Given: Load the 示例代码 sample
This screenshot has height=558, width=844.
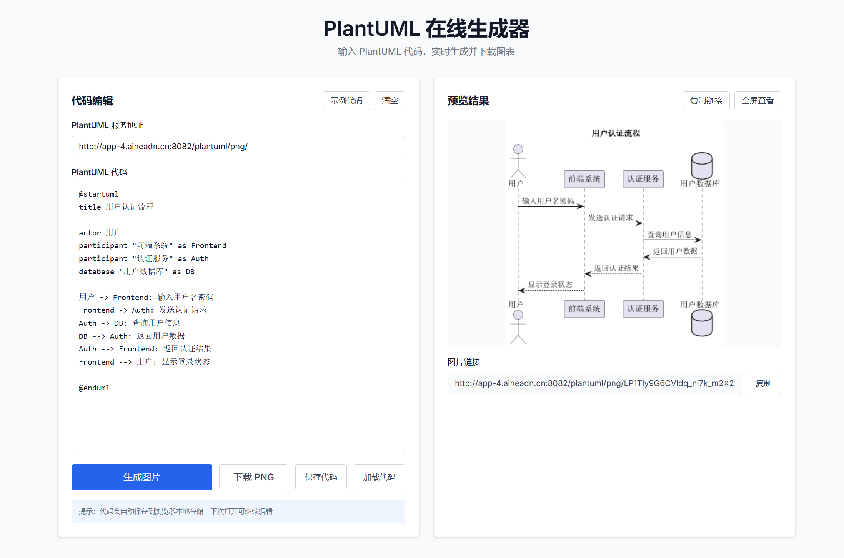Looking at the screenshot, I should [346, 101].
